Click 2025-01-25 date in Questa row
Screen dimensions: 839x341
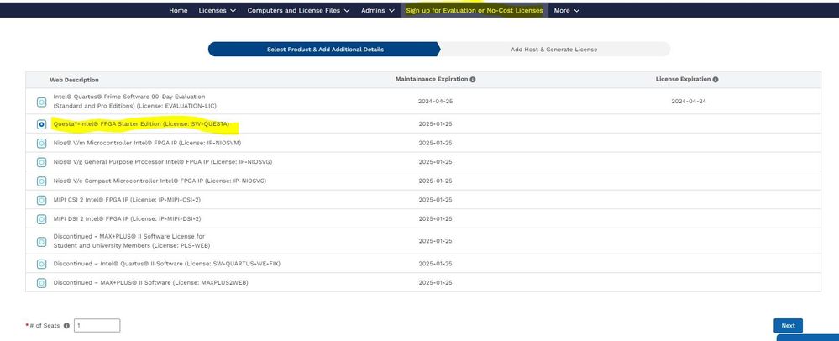pos(435,124)
